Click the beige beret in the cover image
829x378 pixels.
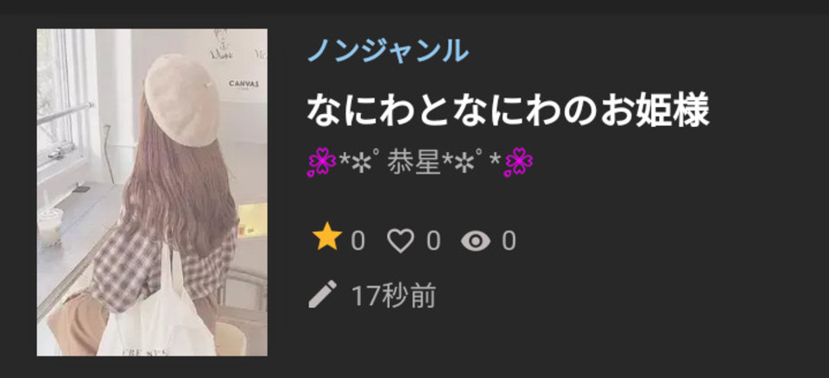click(x=181, y=99)
